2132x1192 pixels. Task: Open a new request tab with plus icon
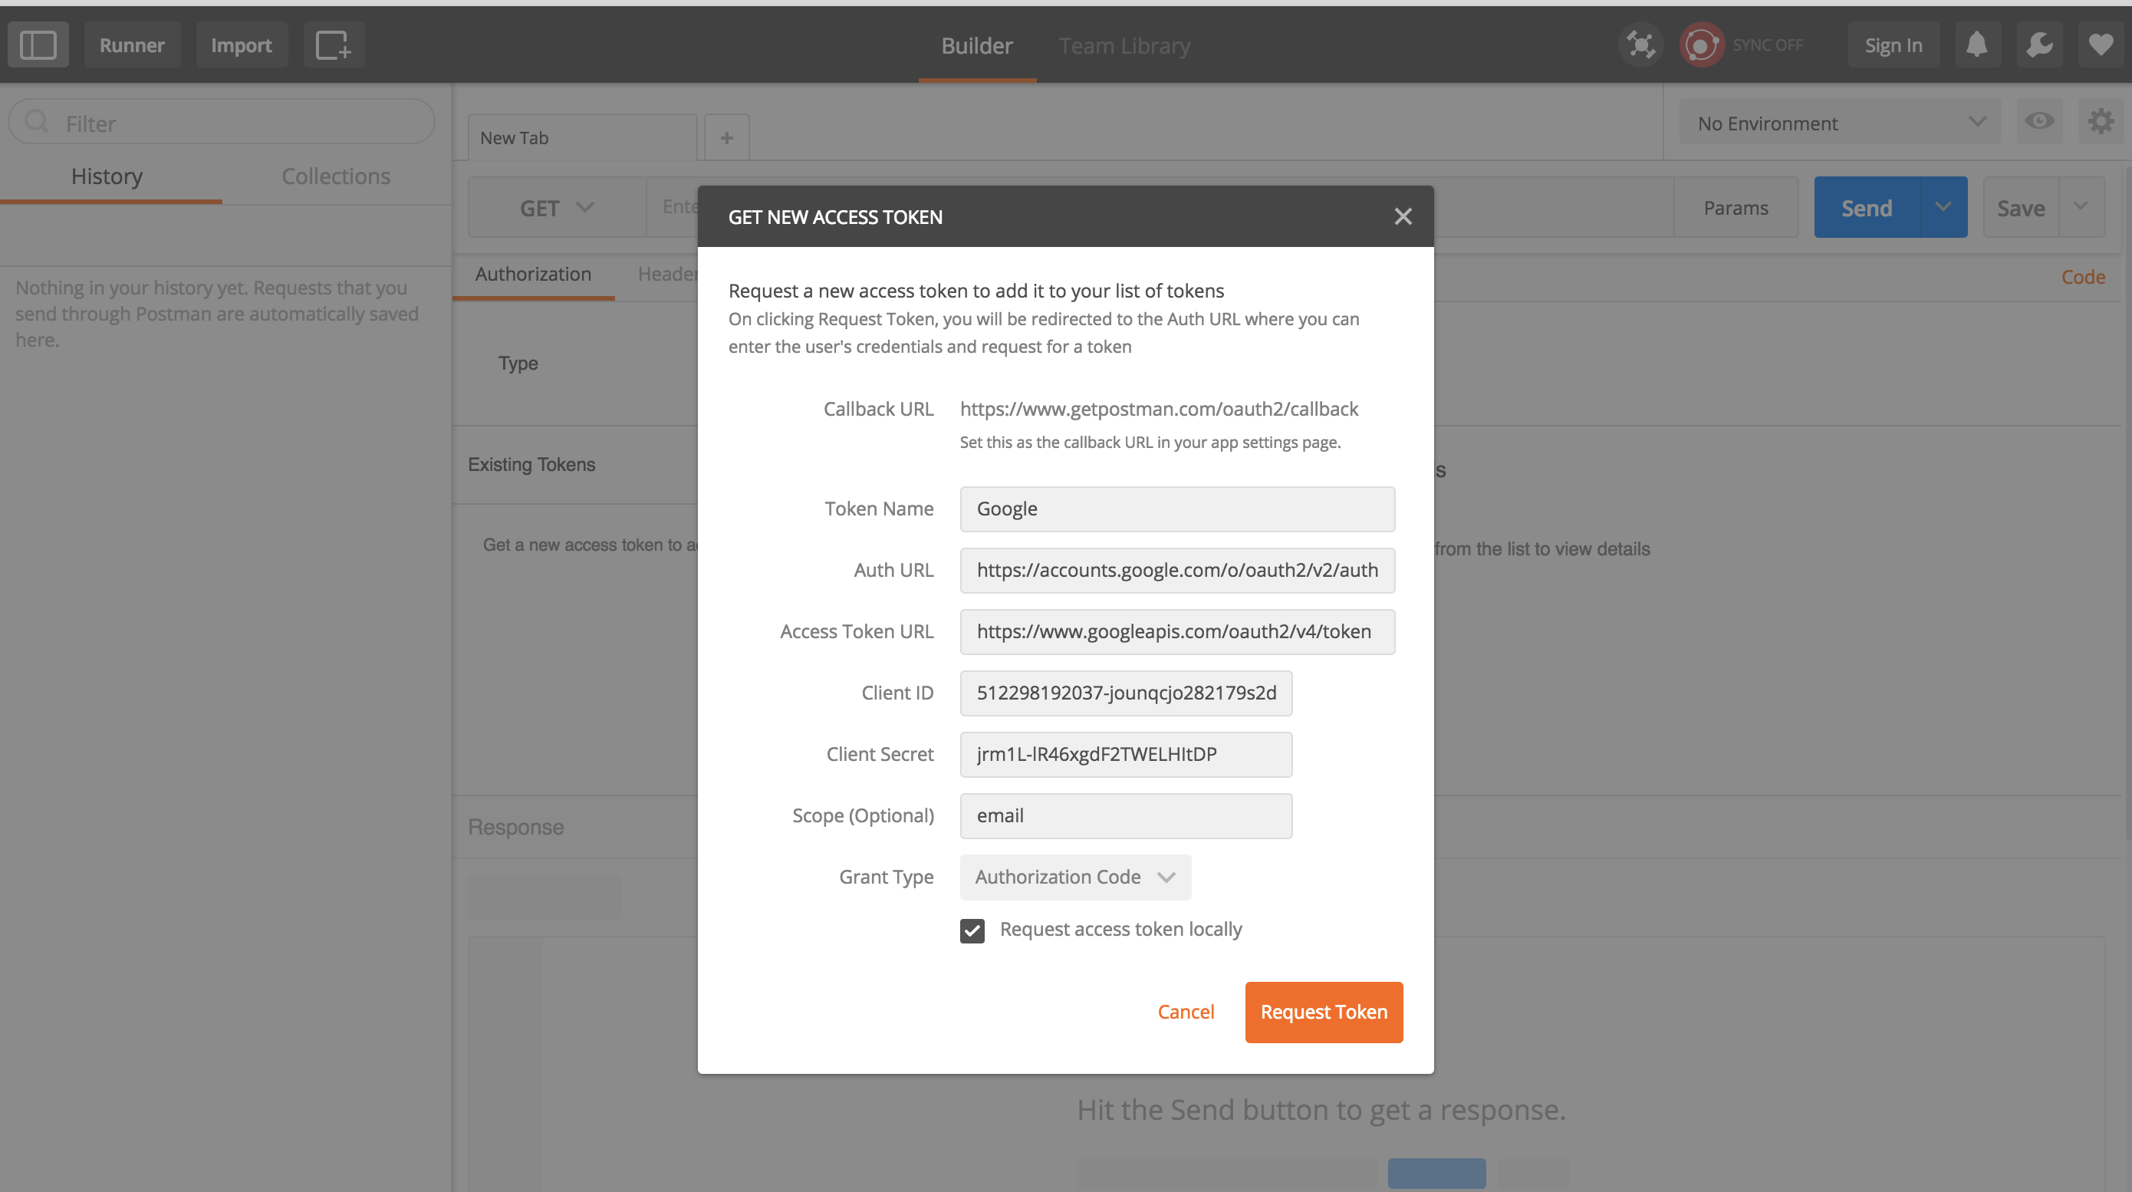click(x=725, y=137)
